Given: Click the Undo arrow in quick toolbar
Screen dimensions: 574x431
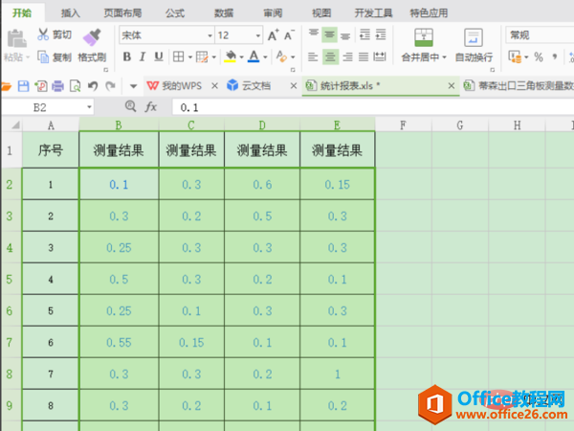Looking at the screenshot, I should tap(93, 86).
